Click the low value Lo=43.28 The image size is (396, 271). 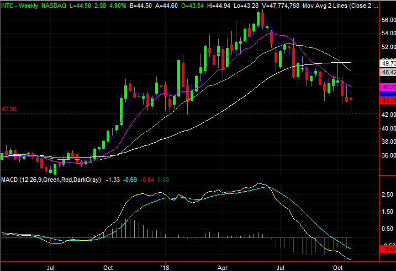click(245, 6)
